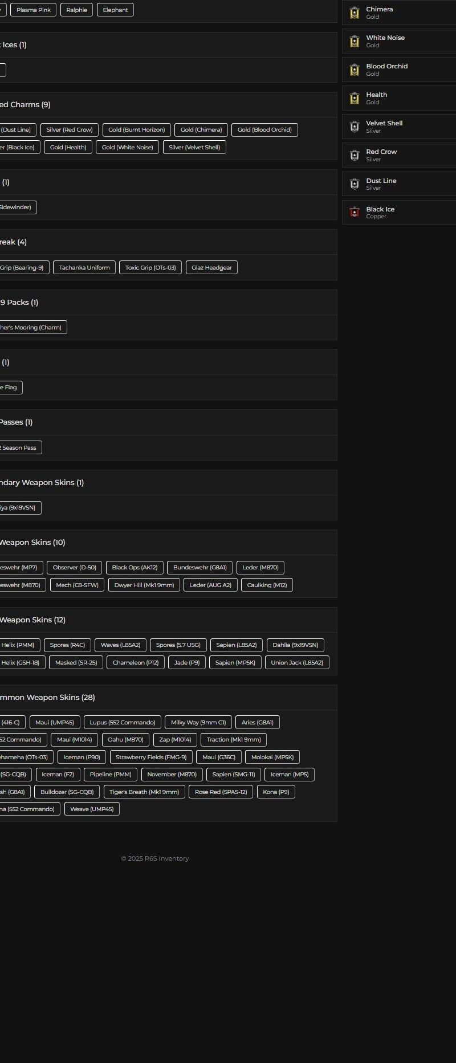Select the Black Ops (AK12) skin tag
This screenshot has width=456, height=1063.
point(135,568)
